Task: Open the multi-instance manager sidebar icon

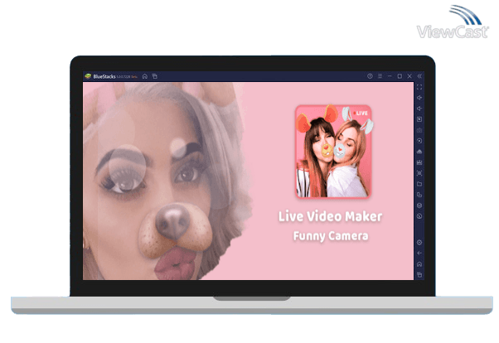Action: pyautogui.click(x=419, y=195)
